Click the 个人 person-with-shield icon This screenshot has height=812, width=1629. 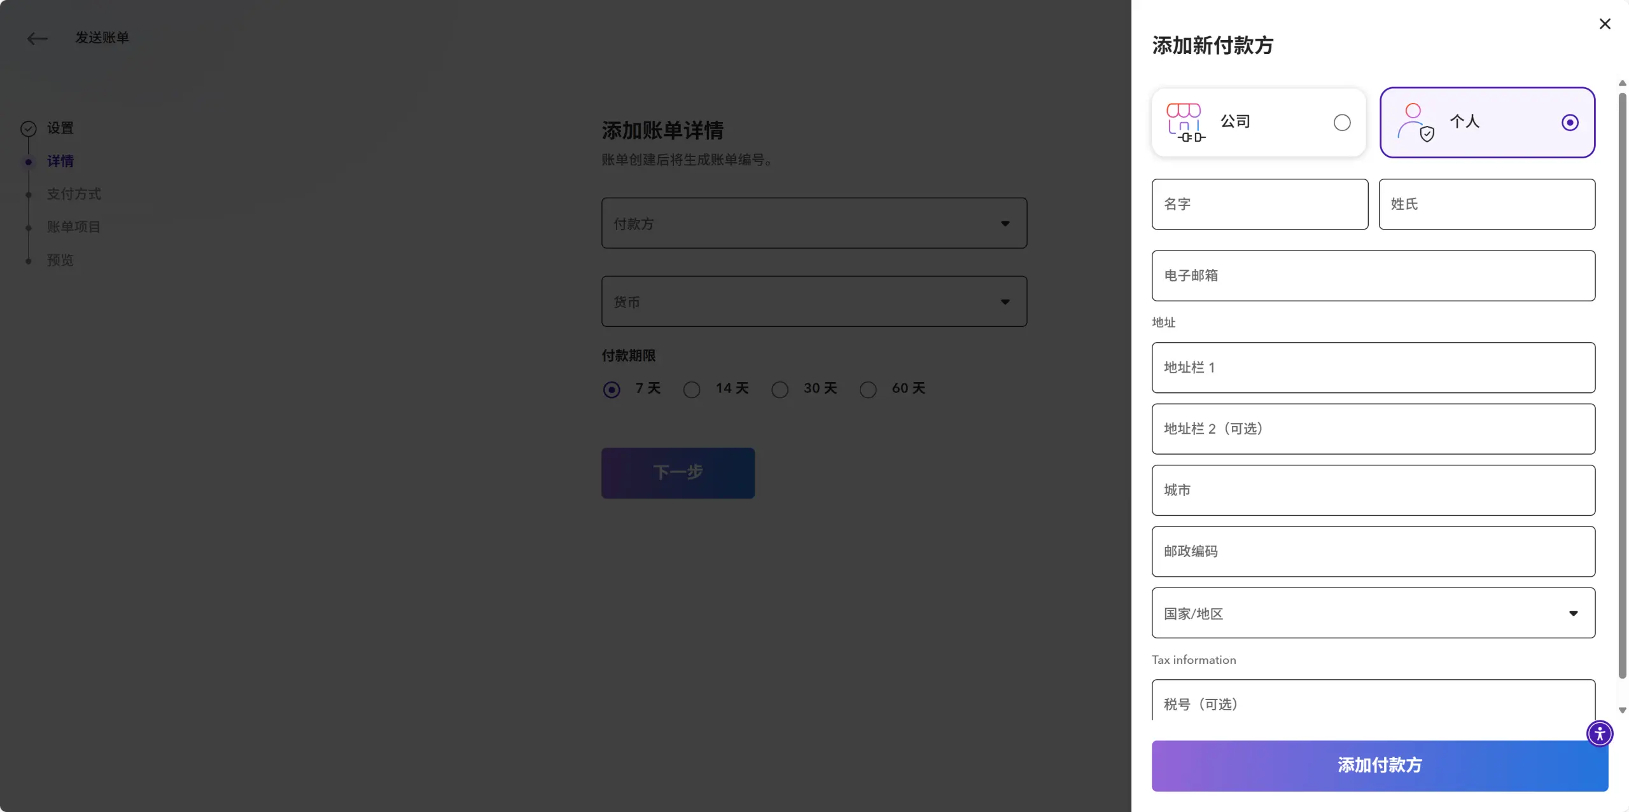(x=1415, y=122)
